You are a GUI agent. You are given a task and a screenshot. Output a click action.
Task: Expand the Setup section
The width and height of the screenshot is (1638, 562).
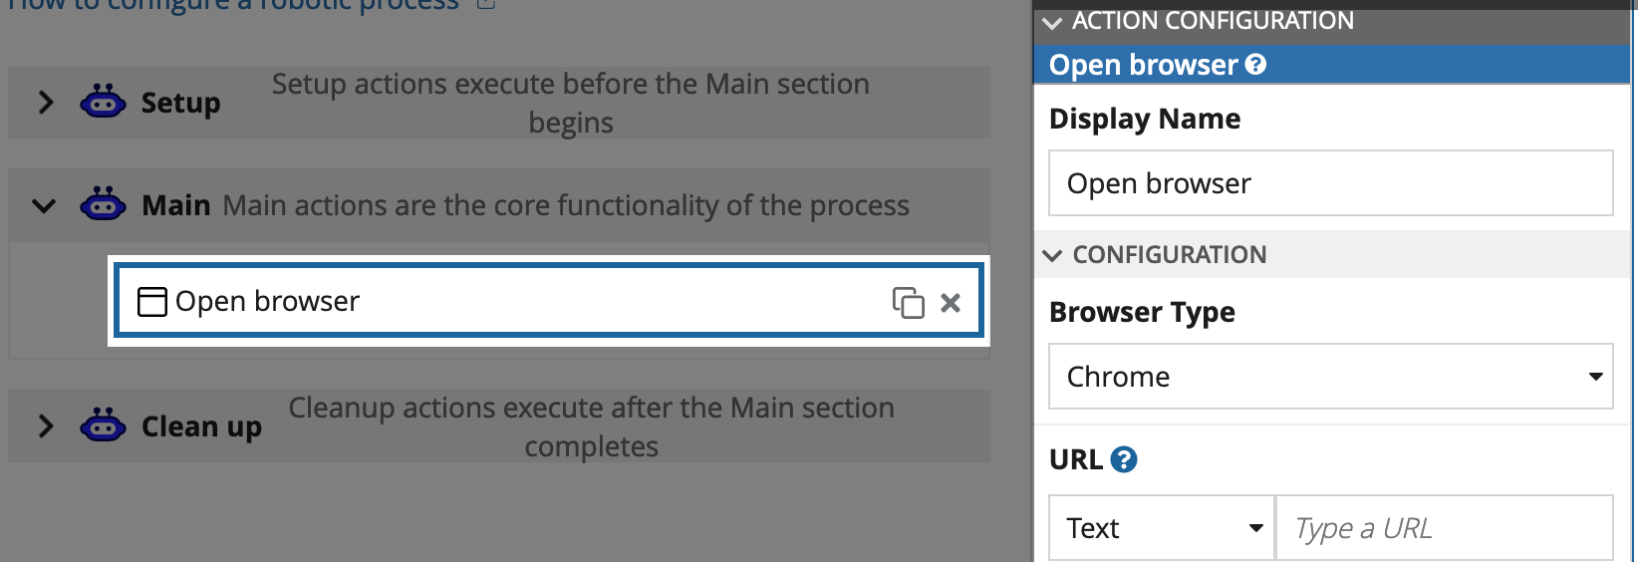point(45,102)
